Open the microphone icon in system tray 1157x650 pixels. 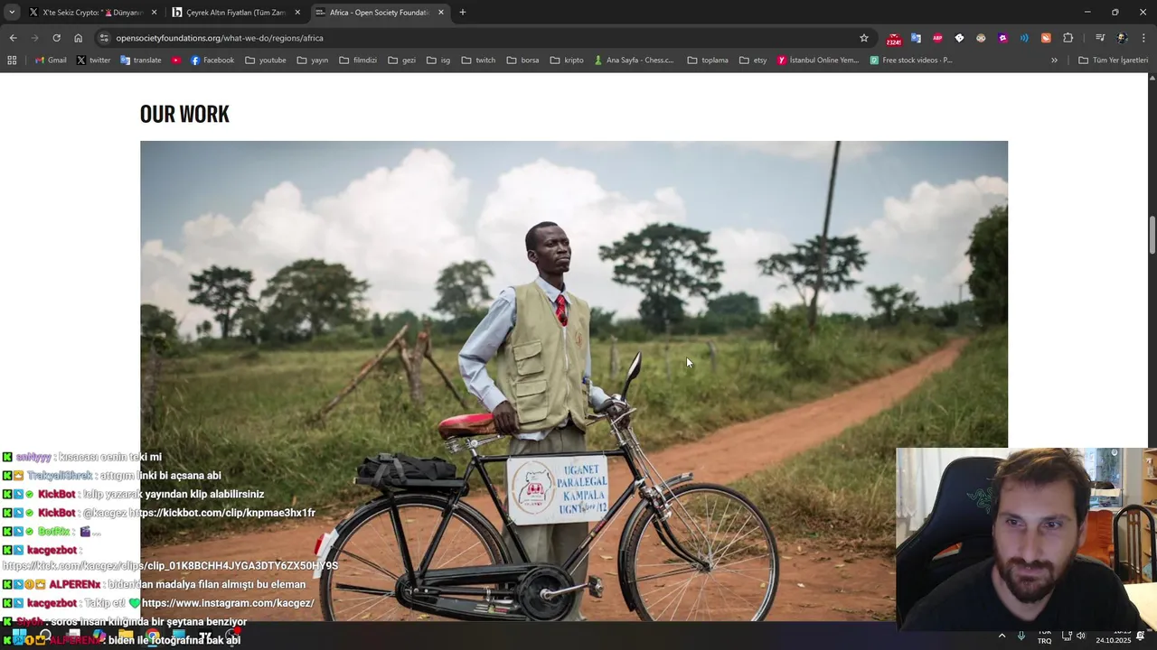click(x=1021, y=636)
